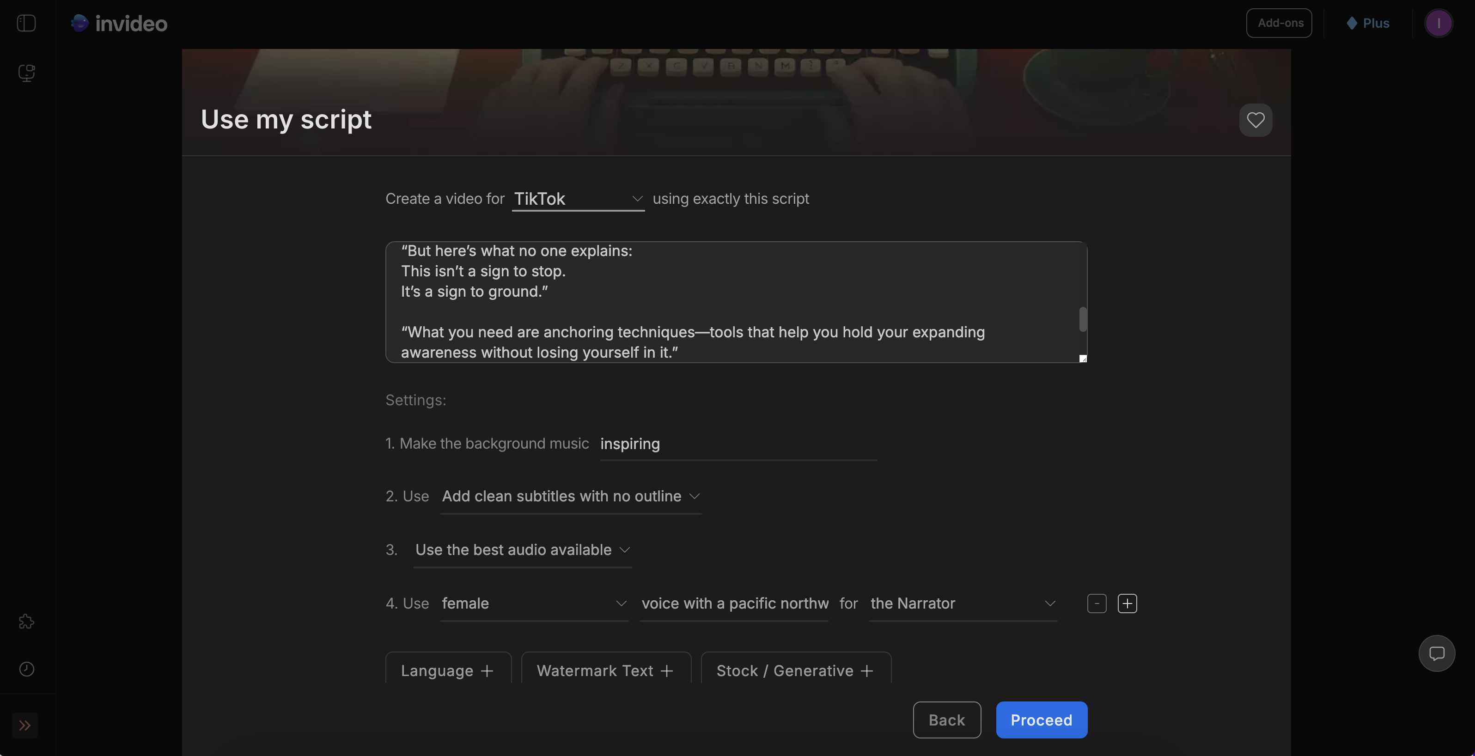Open user avatar profile menu
1475x756 pixels.
tap(1438, 23)
